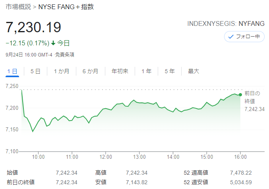
Task: Click the 7,242.34 value beside the chart
Action: (254, 109)
